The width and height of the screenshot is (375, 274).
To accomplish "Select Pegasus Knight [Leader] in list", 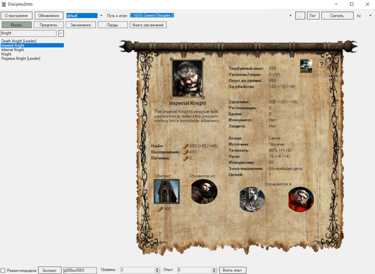I will click(21, 58).
